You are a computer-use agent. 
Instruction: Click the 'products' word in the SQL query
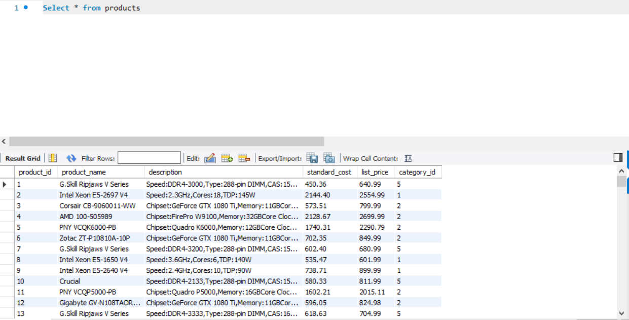123,8
